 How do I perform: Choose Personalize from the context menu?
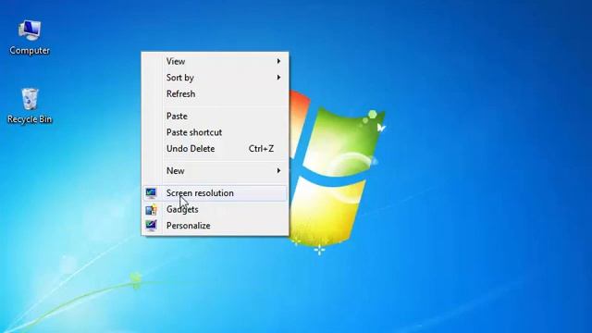pyautogui.click(x=215, y=226)
